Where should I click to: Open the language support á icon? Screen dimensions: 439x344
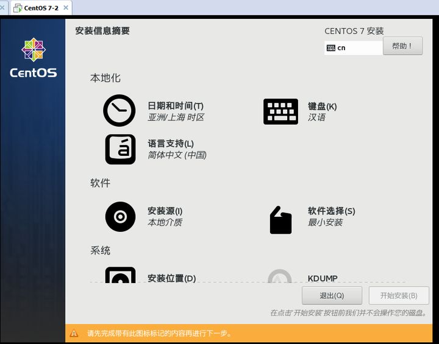click(120, 149)
